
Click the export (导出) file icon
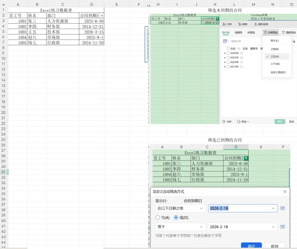tap(239, 122)
